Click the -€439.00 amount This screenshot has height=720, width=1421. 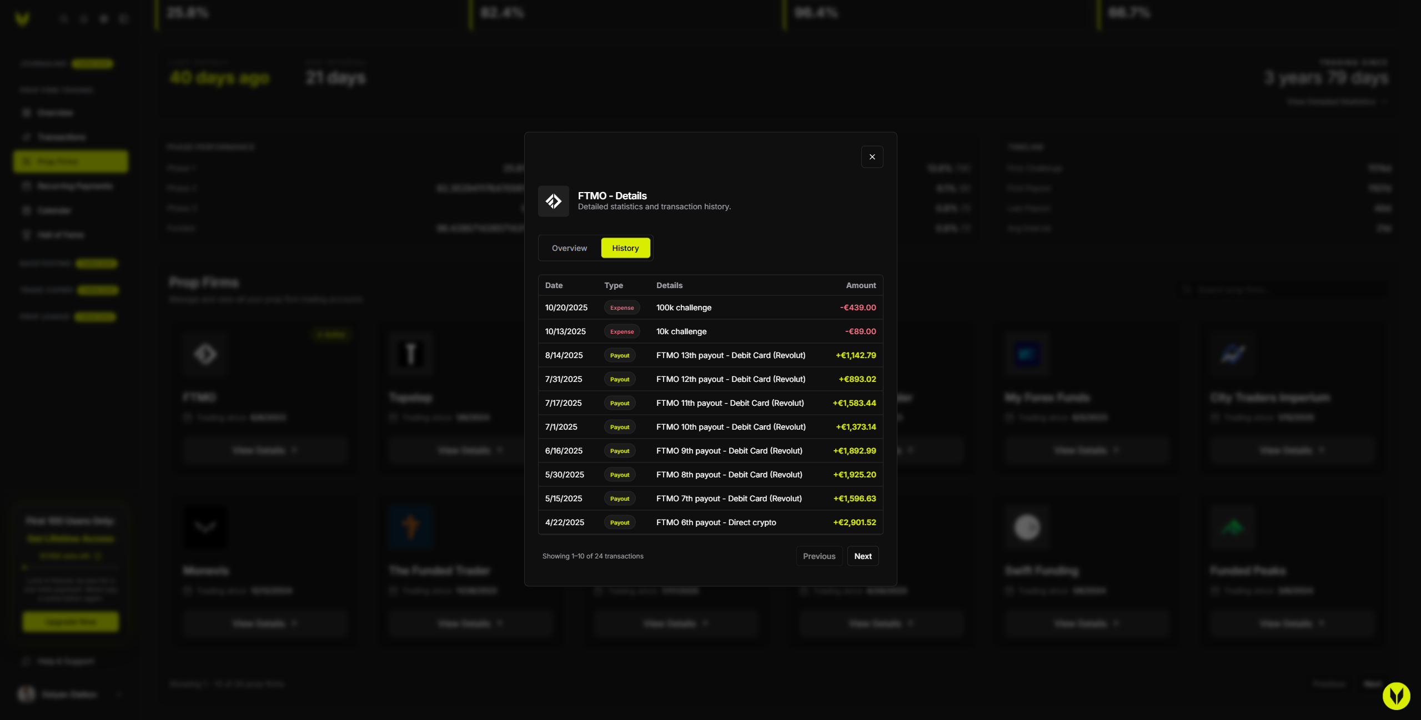[x=858, y=308]
